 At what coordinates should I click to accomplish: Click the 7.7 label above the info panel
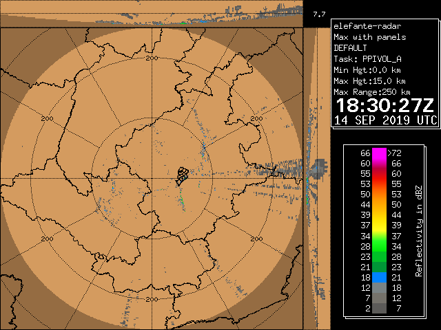(x=319, y=14)
